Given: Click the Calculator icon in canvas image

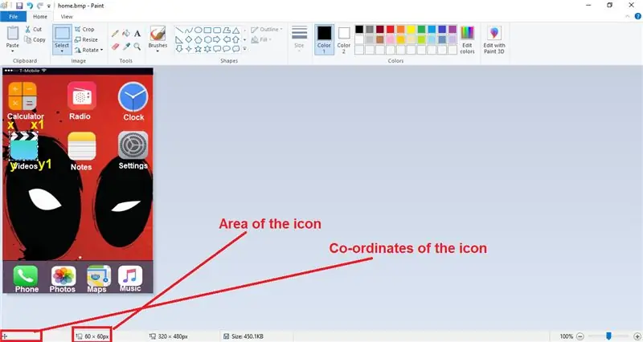Looking at the screenshot, I should (23, 96).
